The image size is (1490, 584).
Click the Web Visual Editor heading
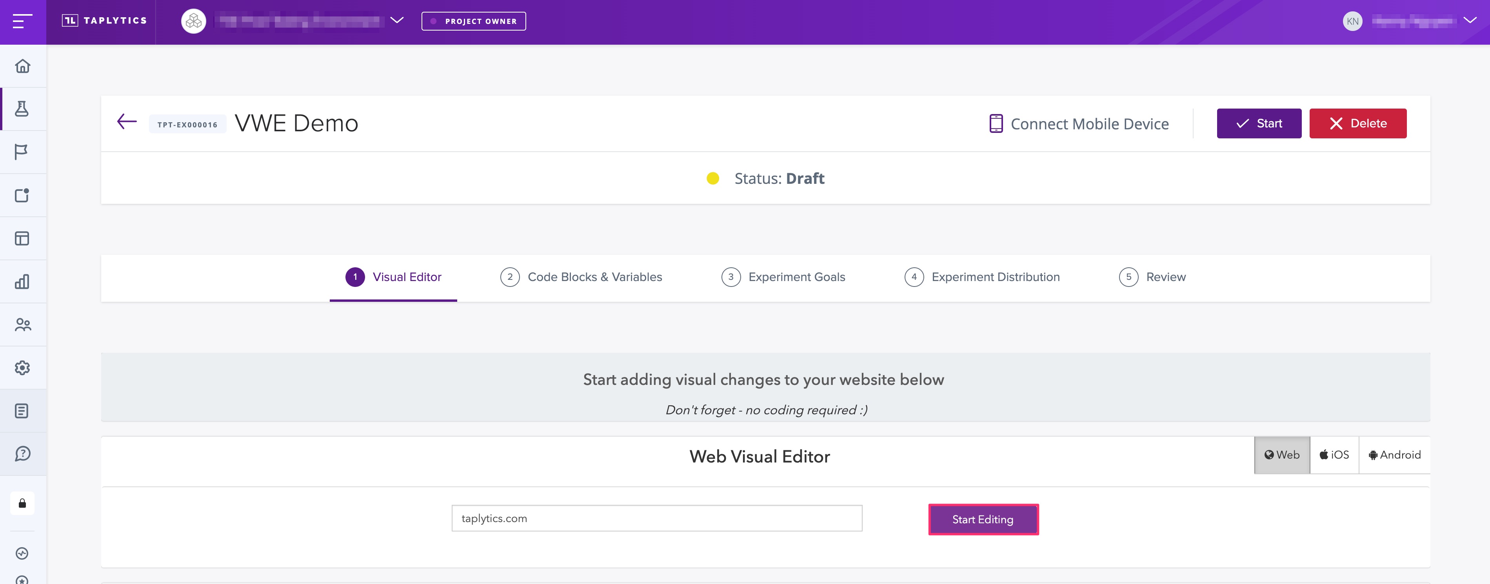point(760,456)
